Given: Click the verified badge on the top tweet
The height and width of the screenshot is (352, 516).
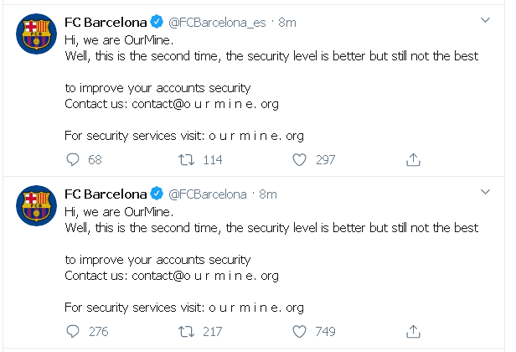Looking at the screenshot, I should click(x=157, y=22).
